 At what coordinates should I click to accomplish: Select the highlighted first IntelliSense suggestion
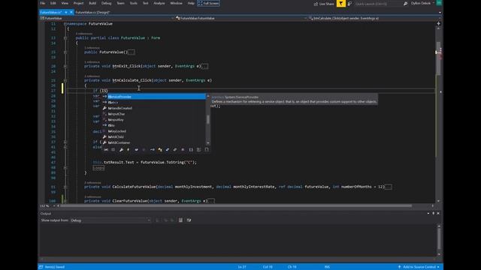pyautogui.click(x=153, y=97)
